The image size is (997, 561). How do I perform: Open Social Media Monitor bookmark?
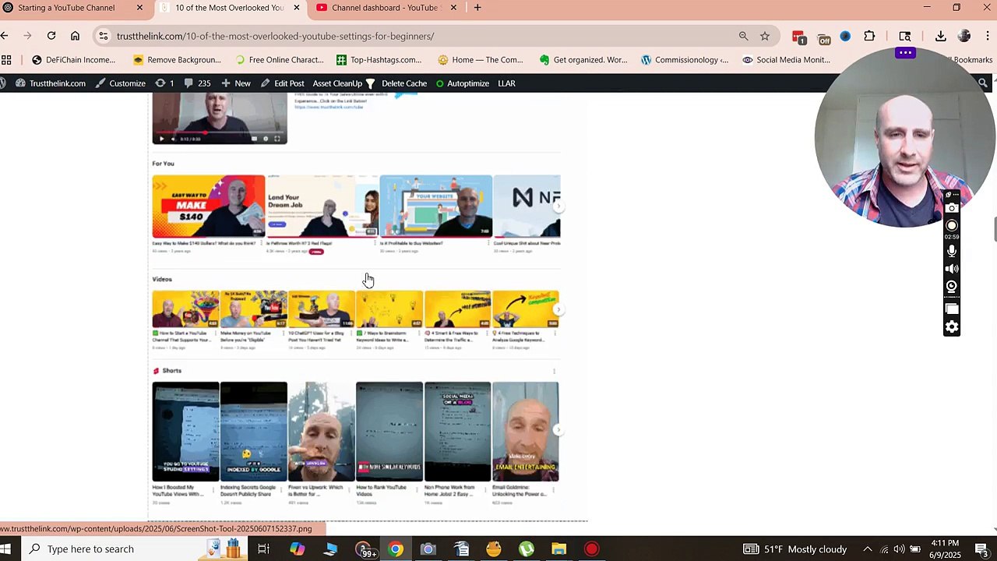tap(786, 60)
